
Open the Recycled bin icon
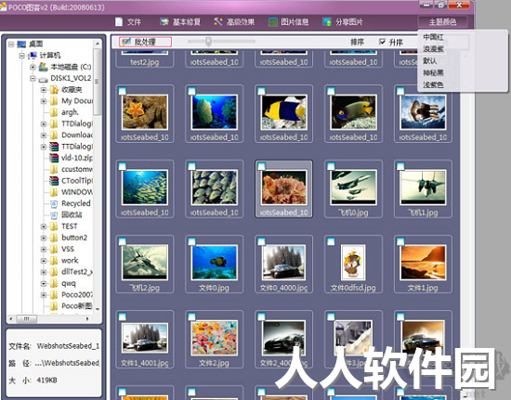[x=54, y=204]
